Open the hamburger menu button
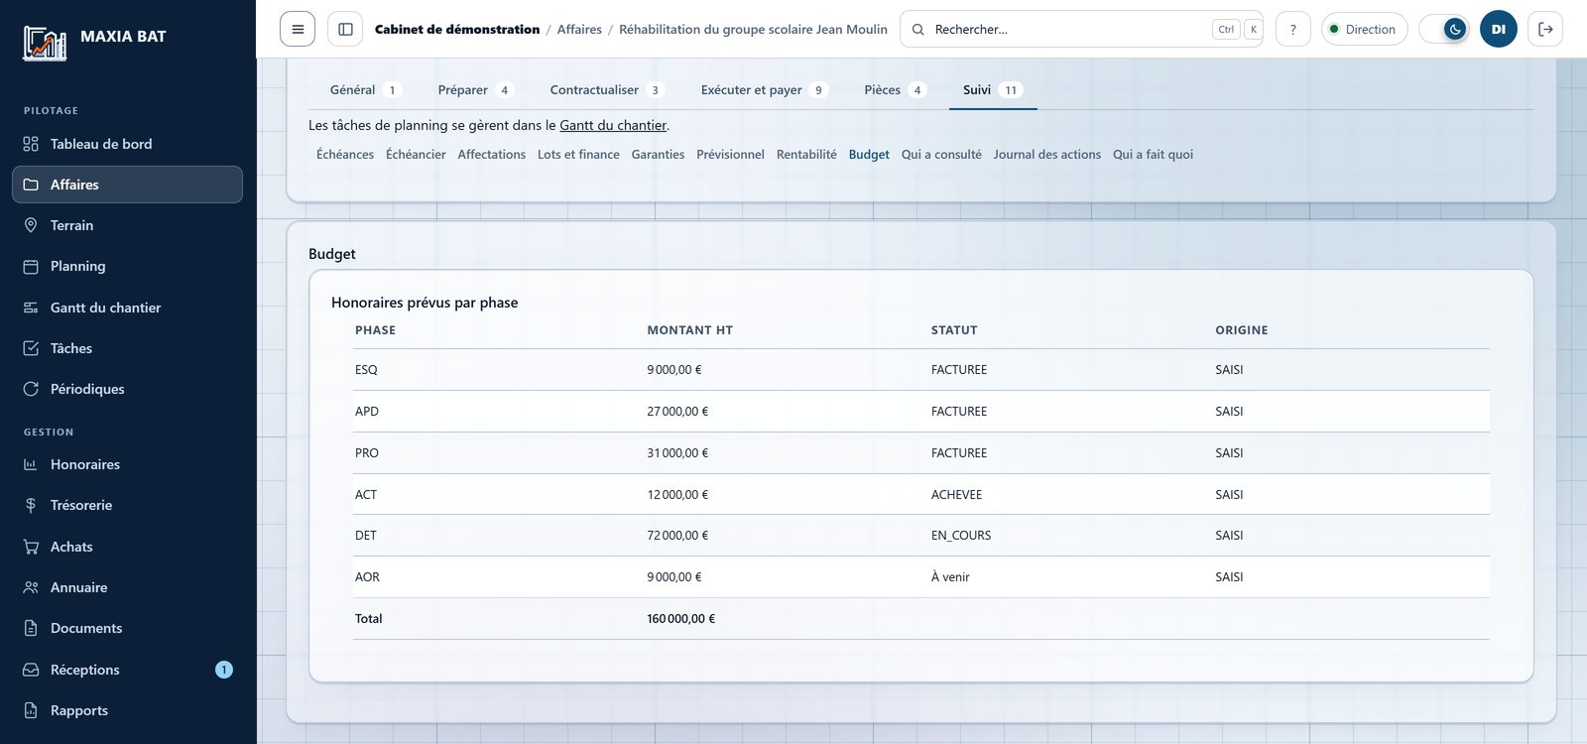This screenshot has width=1587, height=744. pos(298,29)
